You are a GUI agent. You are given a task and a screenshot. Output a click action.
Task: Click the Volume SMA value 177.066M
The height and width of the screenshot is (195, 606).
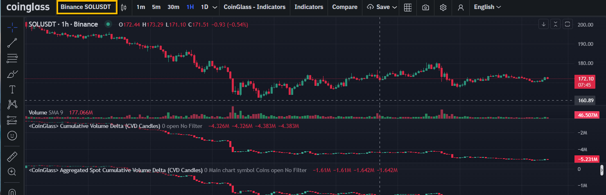coord(81,112)
